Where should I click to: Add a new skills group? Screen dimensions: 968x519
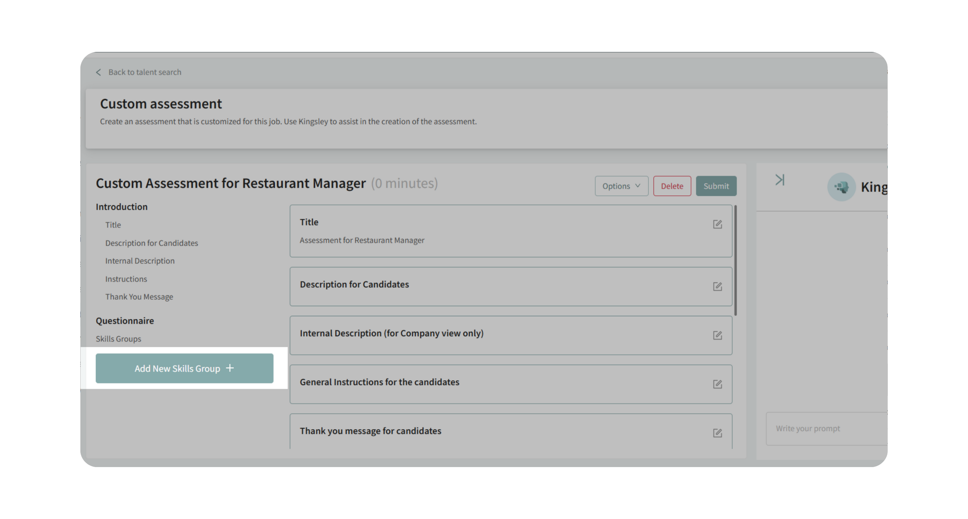click(x=184, y=368)
